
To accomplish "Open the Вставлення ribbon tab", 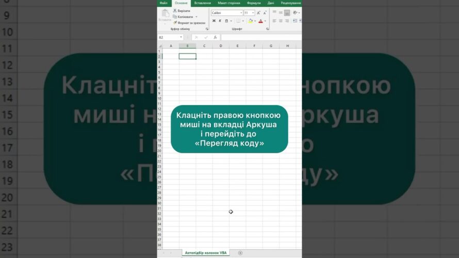I will pyautogui.click(x=203, y=3).
